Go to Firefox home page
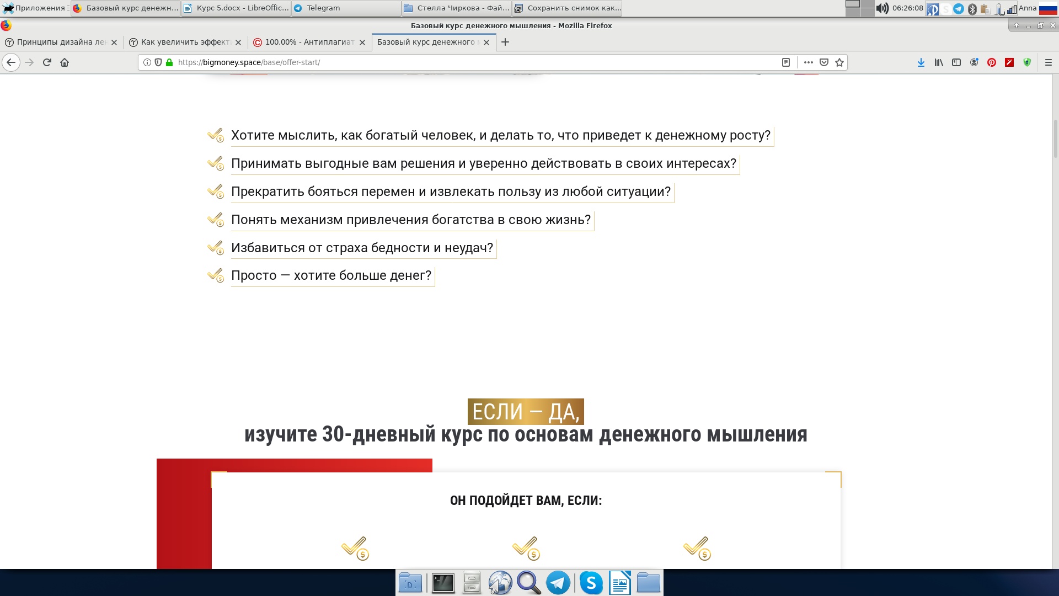This screenshot has height=596, width=1059. click(x=65, y=62)
